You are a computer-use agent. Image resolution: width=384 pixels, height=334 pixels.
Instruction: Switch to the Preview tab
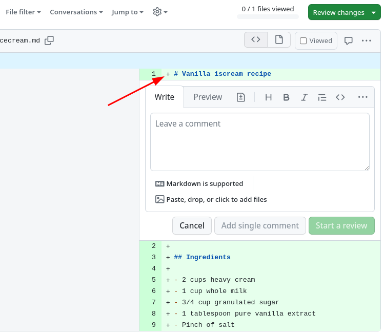point(208,97)
